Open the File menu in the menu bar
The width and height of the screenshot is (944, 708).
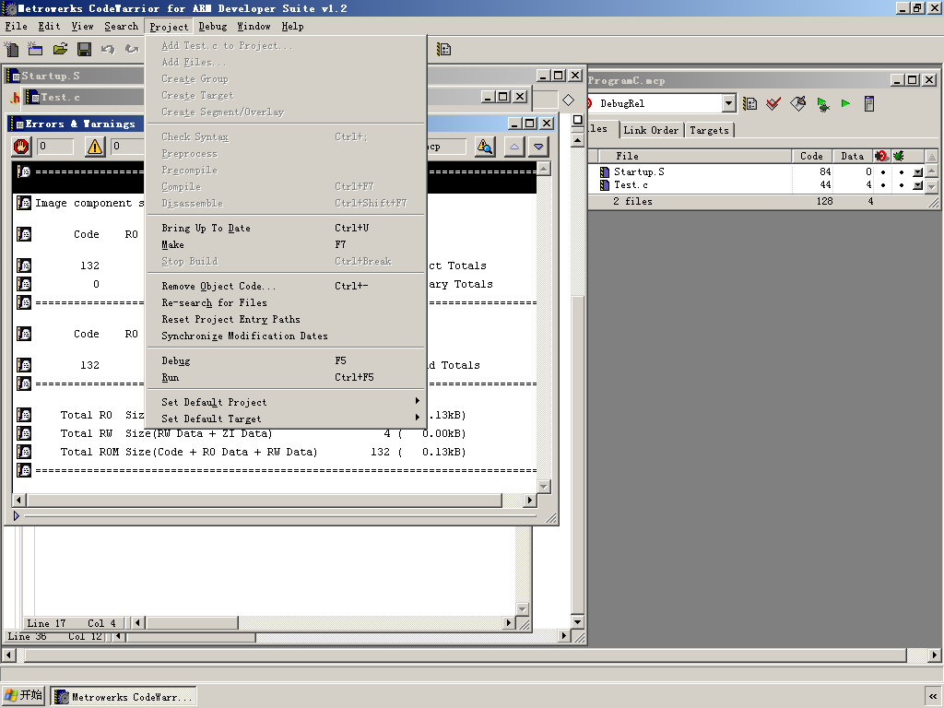click(x=17, y=27)
